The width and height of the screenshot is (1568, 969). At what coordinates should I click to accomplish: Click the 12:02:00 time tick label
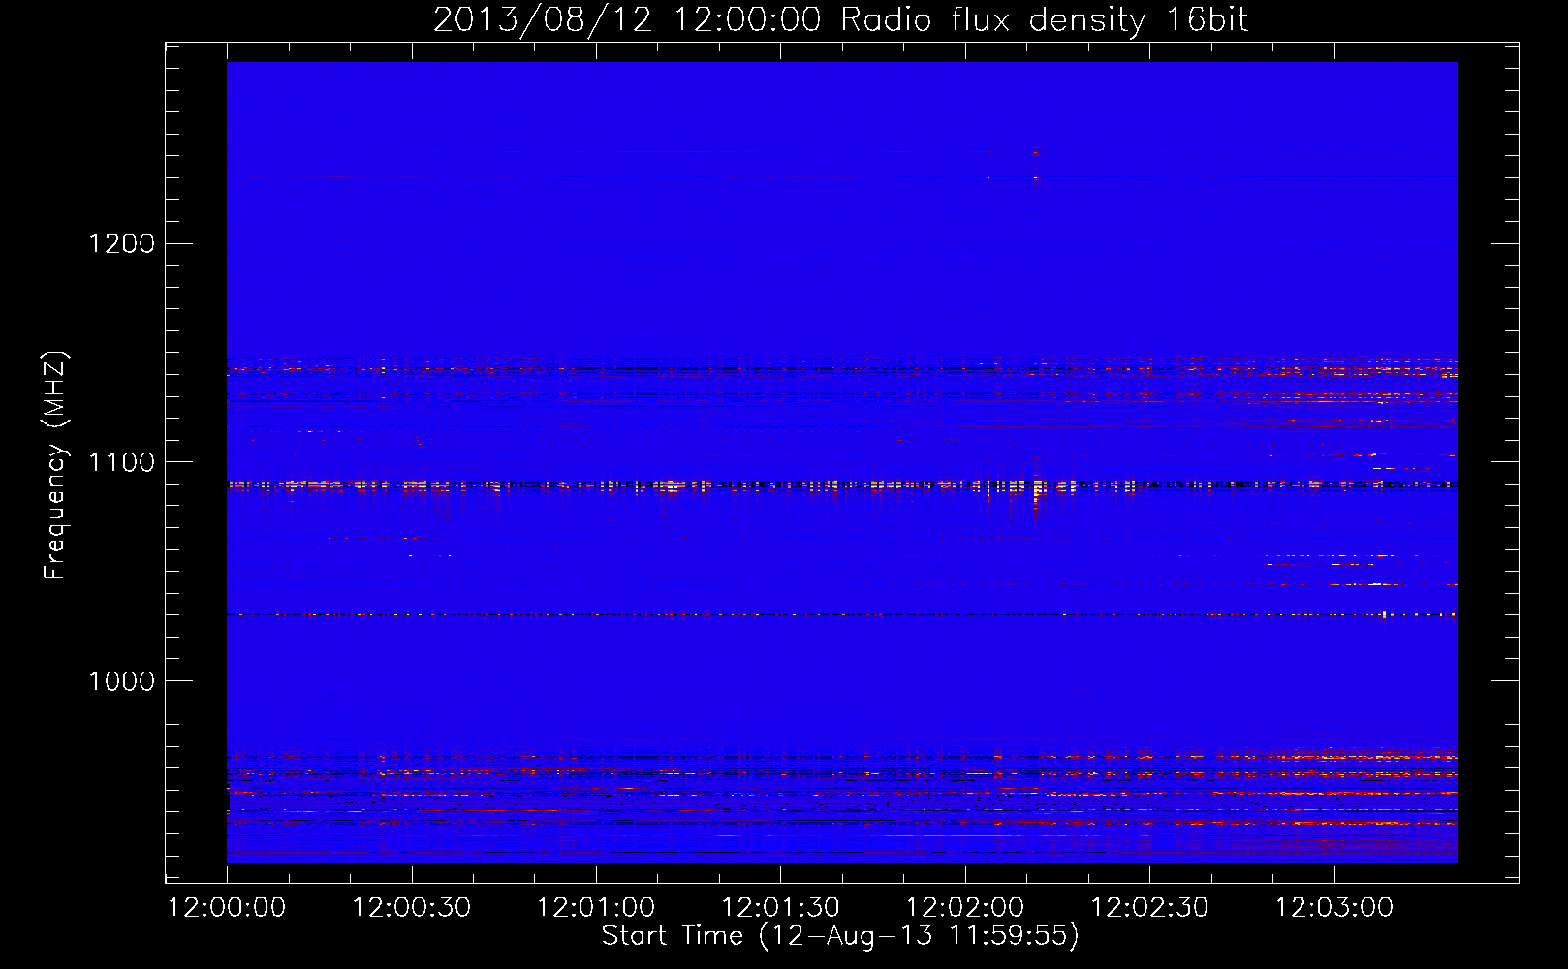965,908
